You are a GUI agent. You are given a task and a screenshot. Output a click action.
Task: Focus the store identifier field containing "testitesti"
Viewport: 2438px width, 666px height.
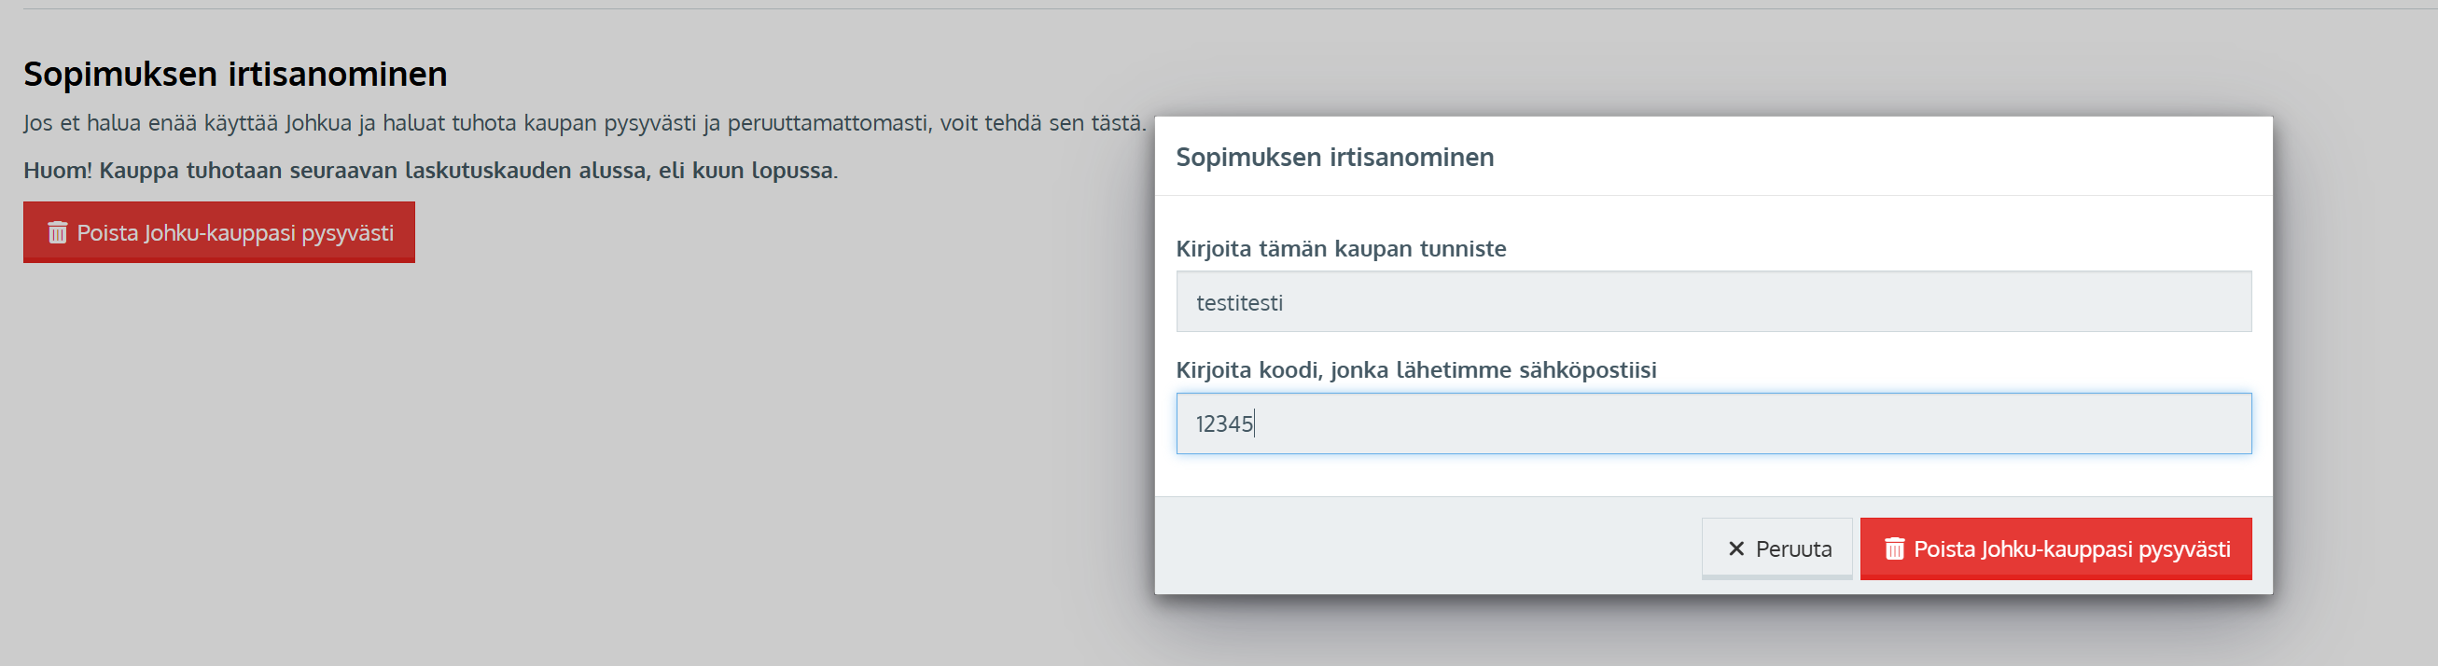click(1713, 303)
